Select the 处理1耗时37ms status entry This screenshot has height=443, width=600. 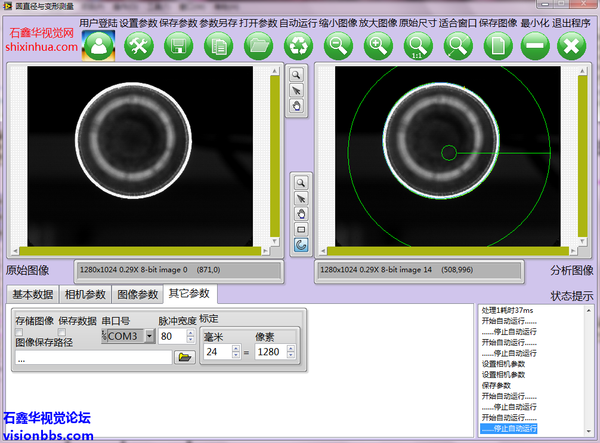[507, 310]
